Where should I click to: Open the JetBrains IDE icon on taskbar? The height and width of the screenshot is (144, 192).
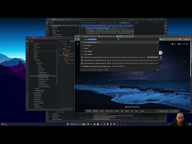pos(118,124)
